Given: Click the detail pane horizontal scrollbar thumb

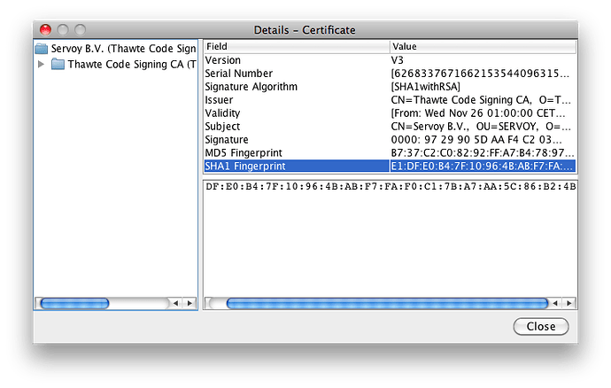Looking at the screenshot, I should coord(387,303).
